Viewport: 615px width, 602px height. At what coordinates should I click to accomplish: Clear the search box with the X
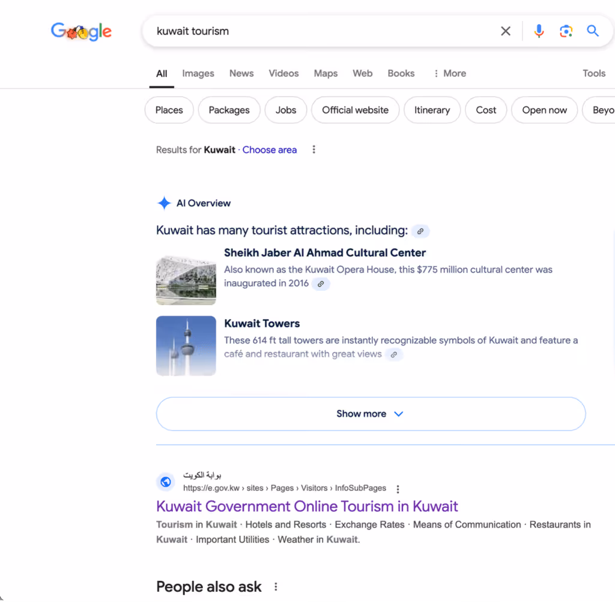coord(506,31)
